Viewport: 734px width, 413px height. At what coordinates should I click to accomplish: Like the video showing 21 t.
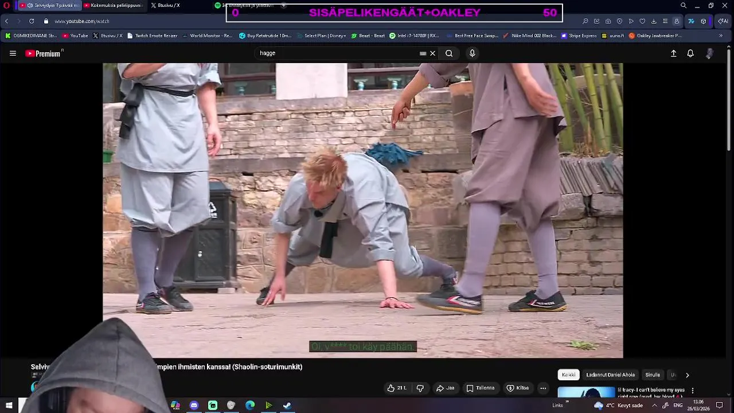tap(397, 388)
